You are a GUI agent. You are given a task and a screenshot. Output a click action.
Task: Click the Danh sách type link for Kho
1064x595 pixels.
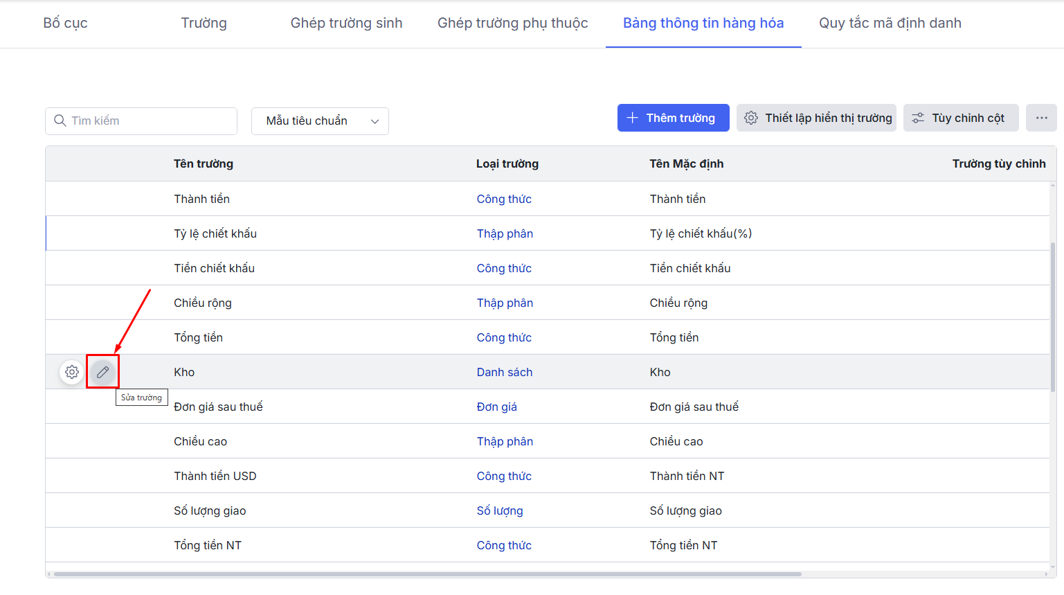click(x=504, y=372)
